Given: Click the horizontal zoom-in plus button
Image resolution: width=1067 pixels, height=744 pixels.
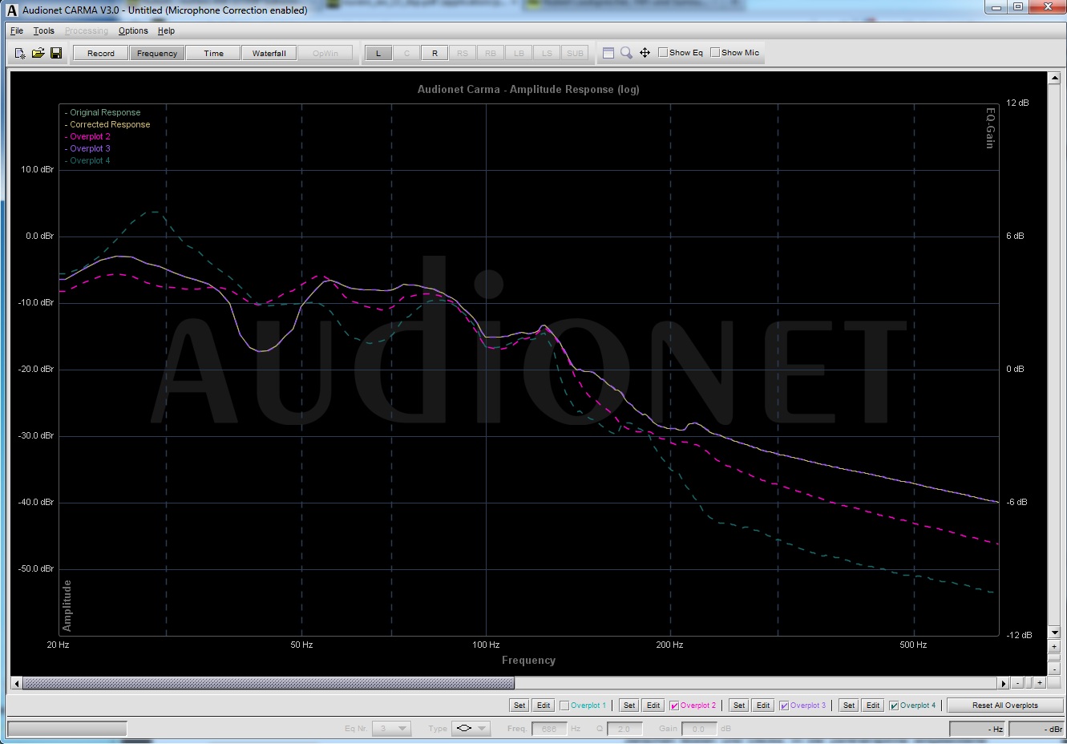Looking at the screenshot, I should [1039, 683].
